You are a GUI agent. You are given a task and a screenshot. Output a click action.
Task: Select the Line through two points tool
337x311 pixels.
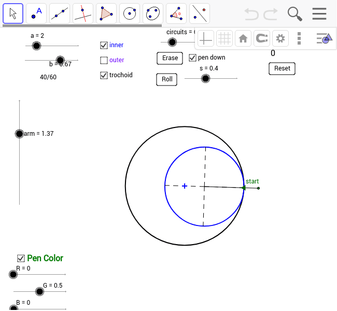60,13
